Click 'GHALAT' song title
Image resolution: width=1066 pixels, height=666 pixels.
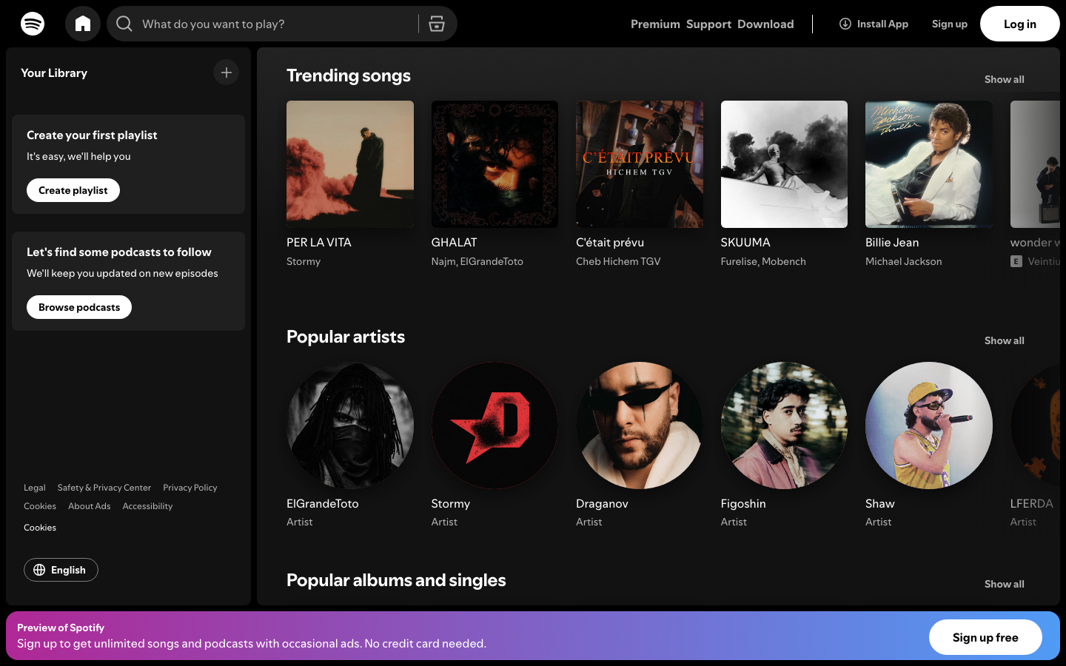pyautogui.click(x=455, y=242)
